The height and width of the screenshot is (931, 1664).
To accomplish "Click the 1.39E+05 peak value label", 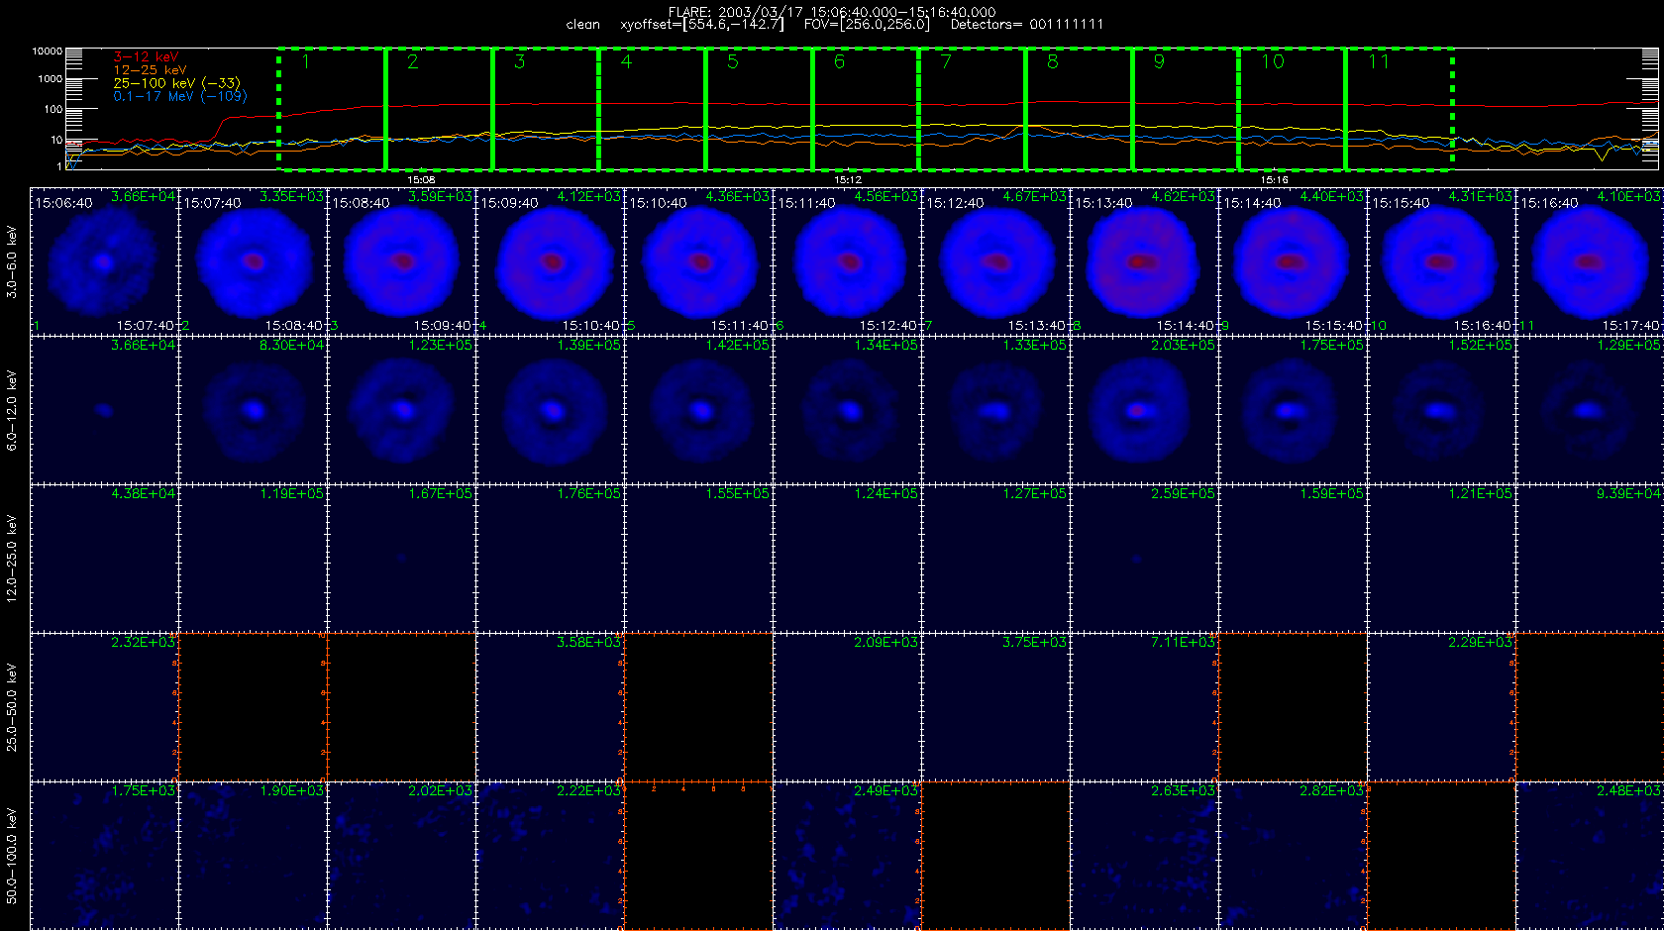I will pos(588,346).
